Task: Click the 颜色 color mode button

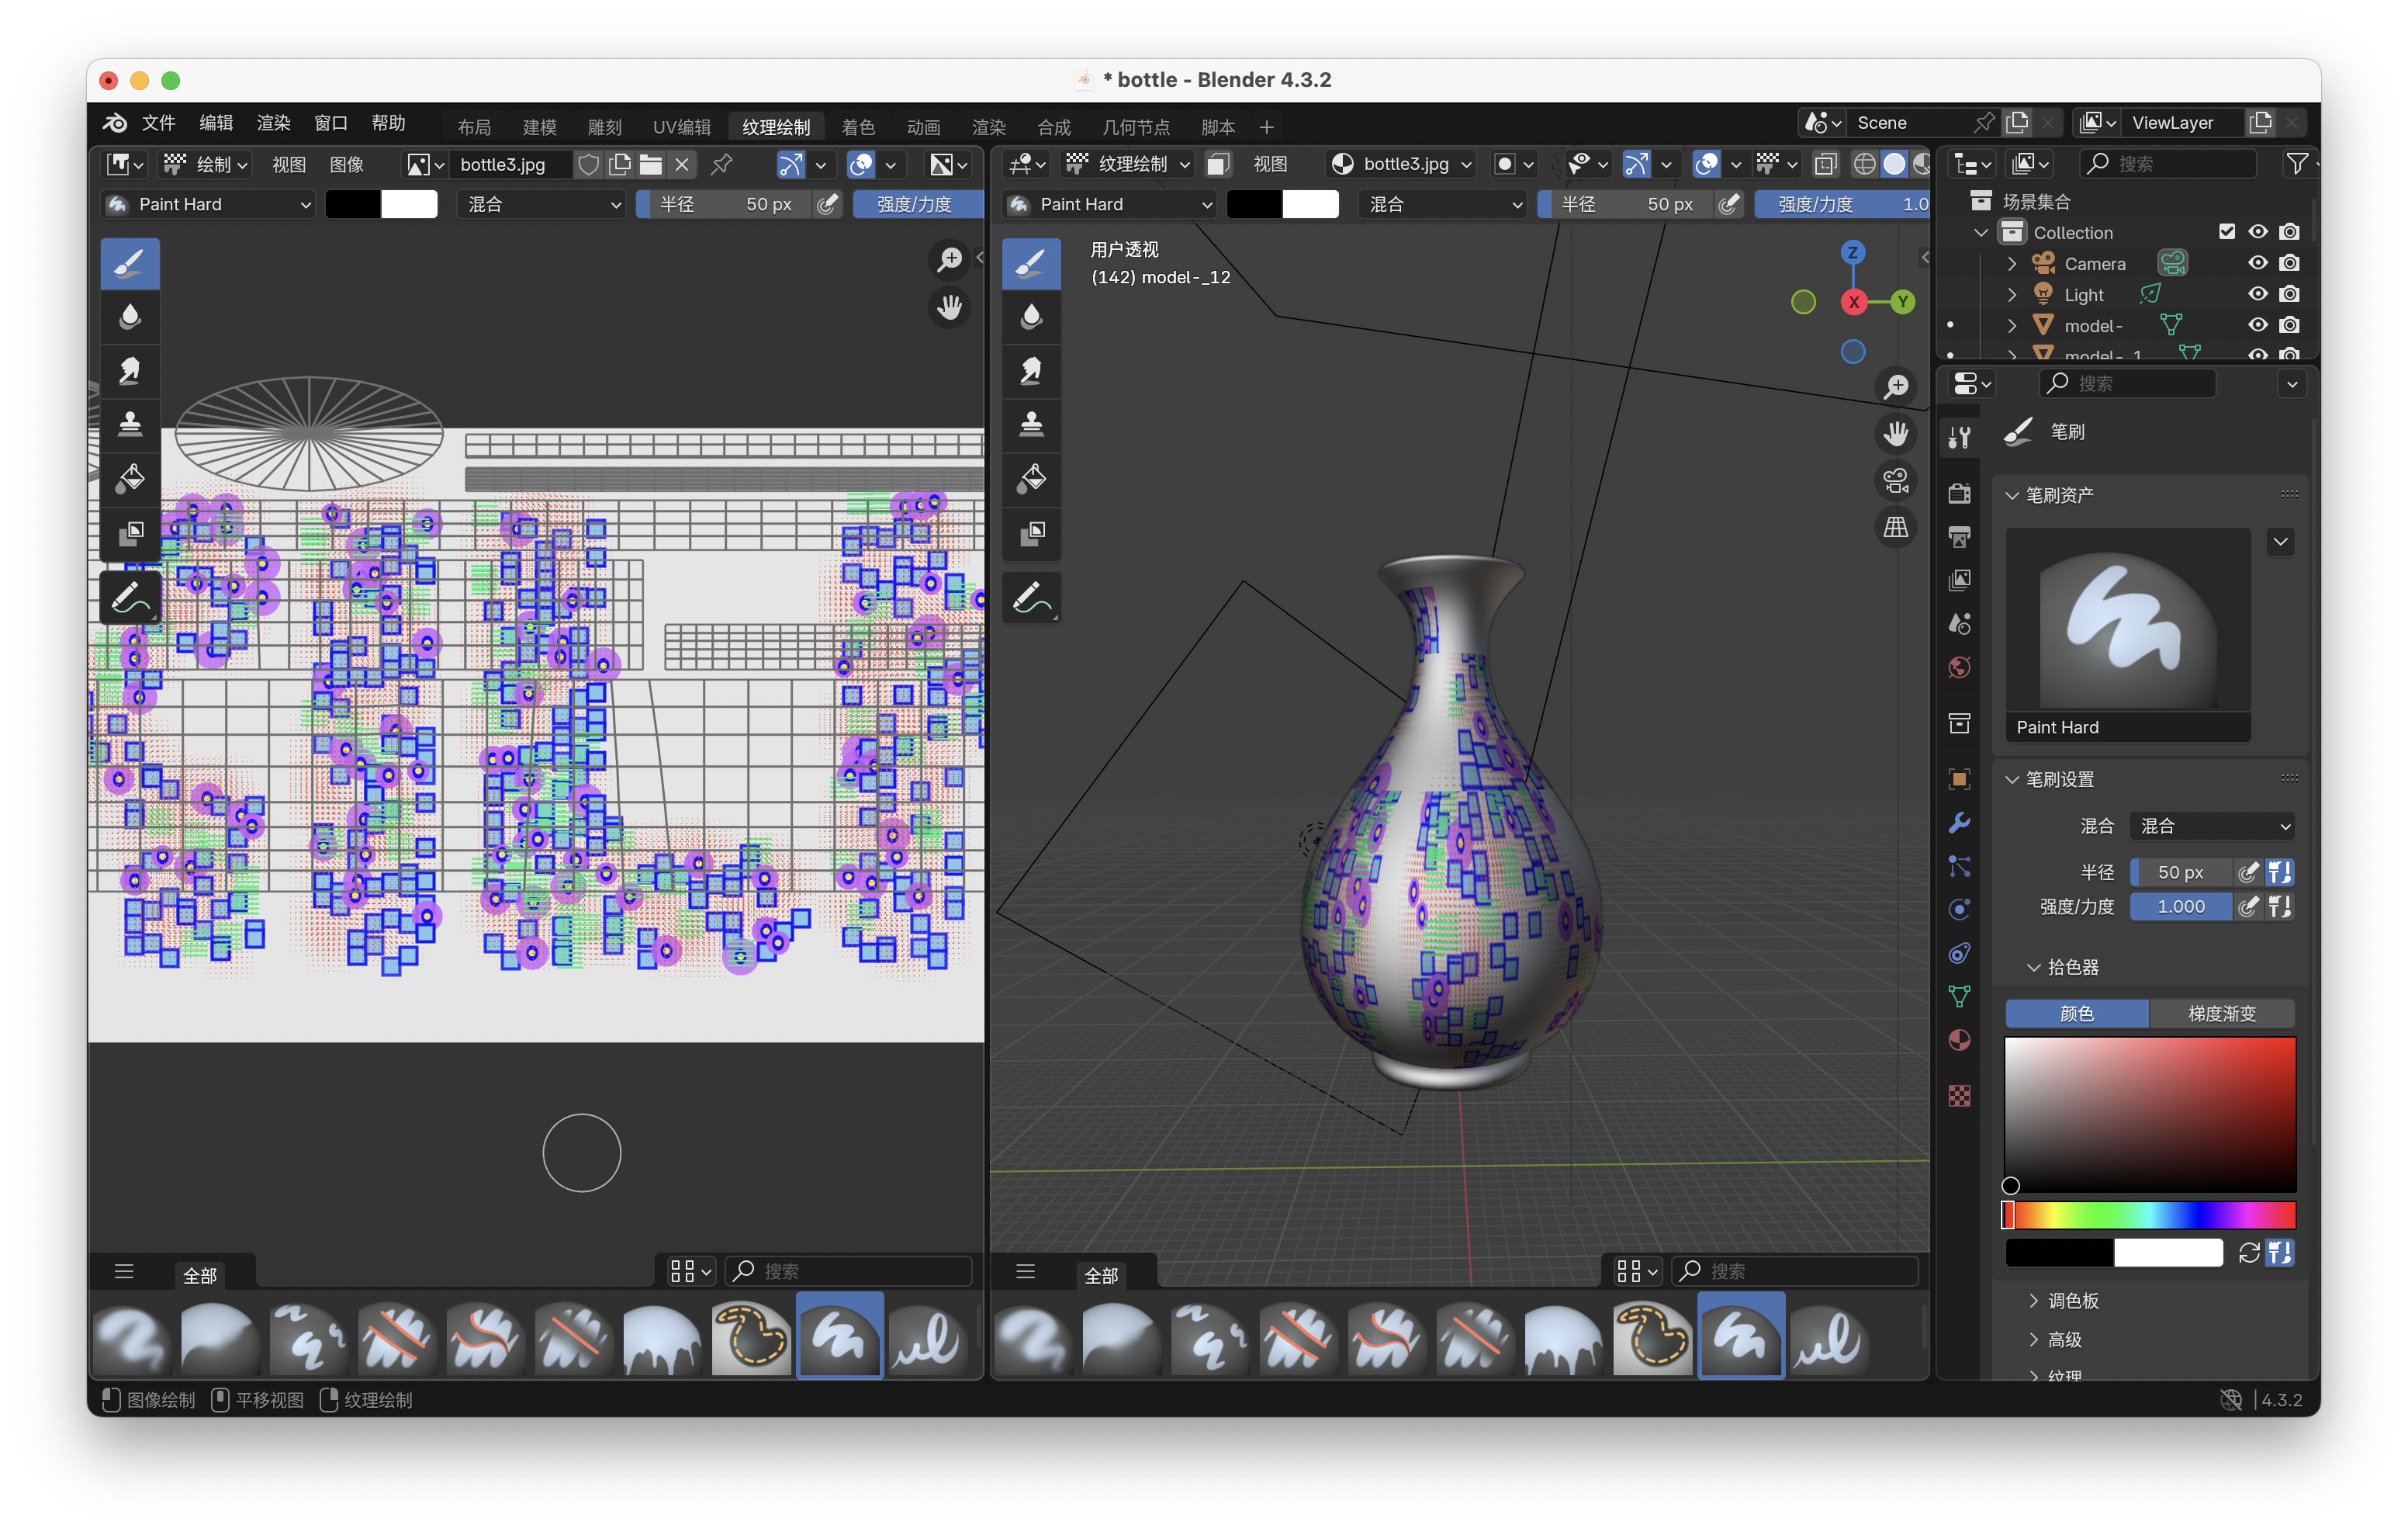Action: [x=2076, y=1014]
